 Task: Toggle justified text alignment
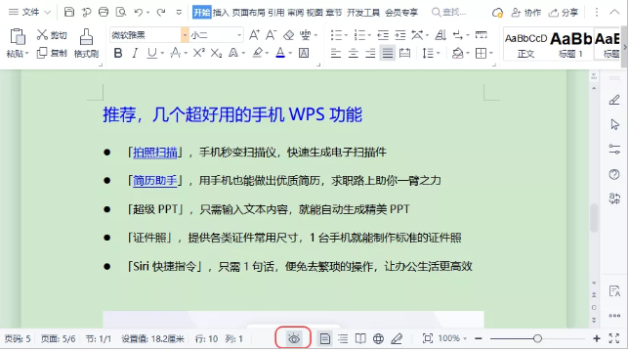coord(387,53)
